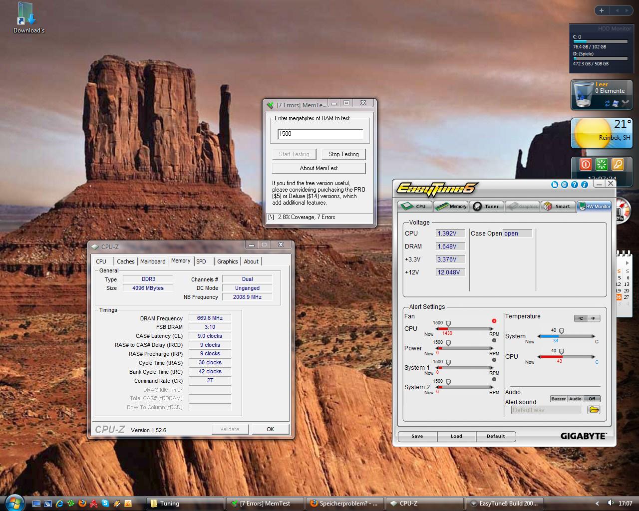Click Stop Testing in MemTest
Viewport: 639px width, 511px height.
point(343,154)
